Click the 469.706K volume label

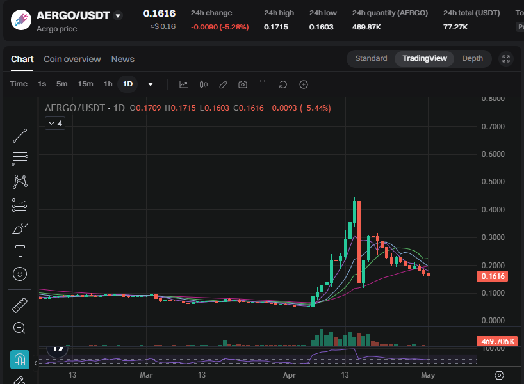click(x=497, y=341)
